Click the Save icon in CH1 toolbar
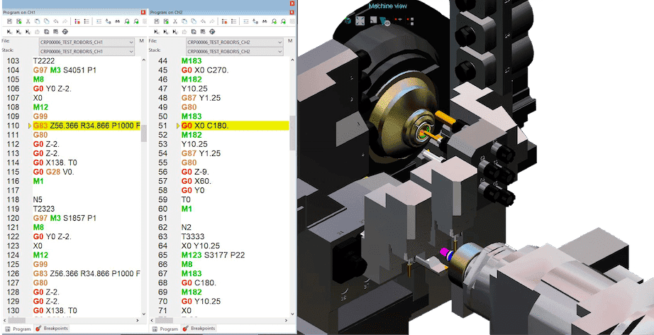Screen dimensions: 654x335 click(8, 22)
